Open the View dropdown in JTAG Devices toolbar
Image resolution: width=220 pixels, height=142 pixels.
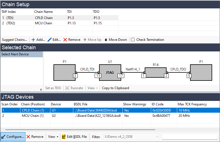tap(53, 137)
